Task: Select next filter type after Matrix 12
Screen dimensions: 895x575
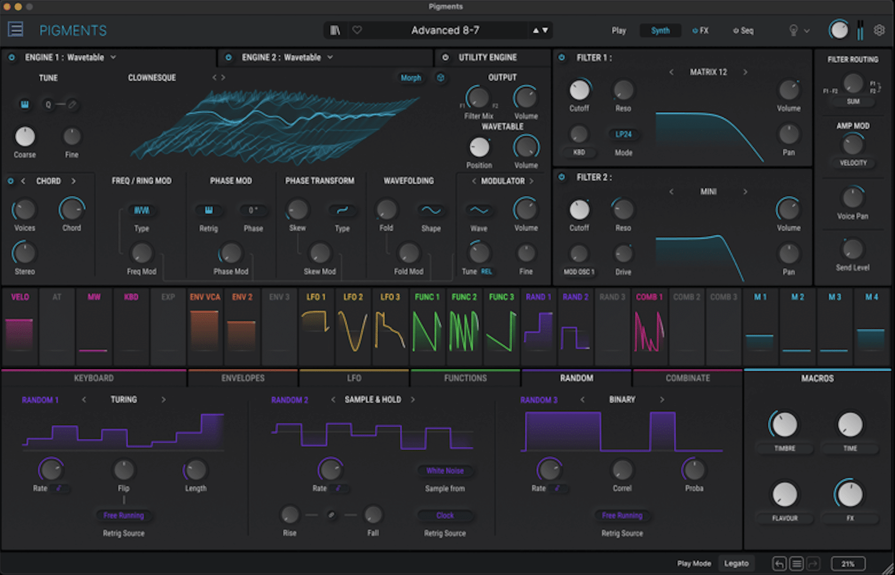Action: tap(745, 72)
